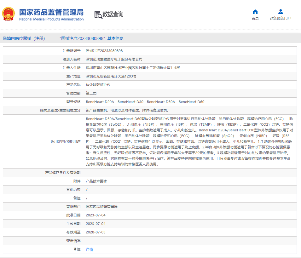Viewport: 301px width, 258px height.
Task: Open the 详情 link
Action: [89, 249]
